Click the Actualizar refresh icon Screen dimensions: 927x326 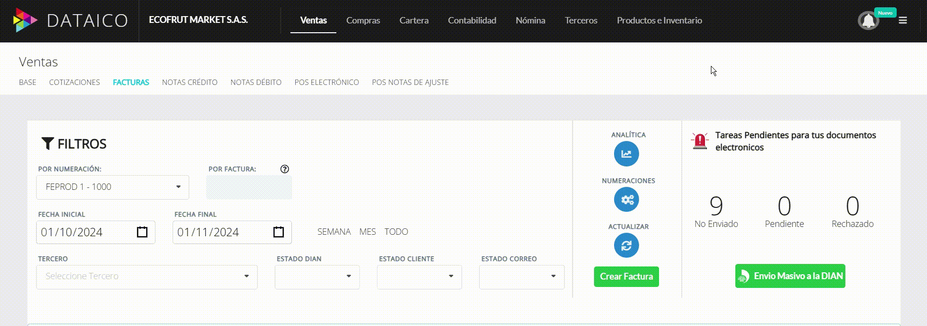[626, 245]
